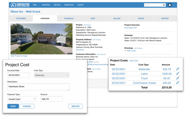Click the pencil edit icon for Labor cost
The height and width of the screenshot is (116, 186).
click(177, 74)
